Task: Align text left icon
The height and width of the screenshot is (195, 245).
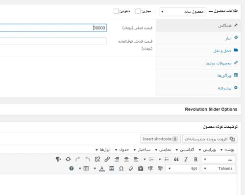Action: tap(136, 159)
